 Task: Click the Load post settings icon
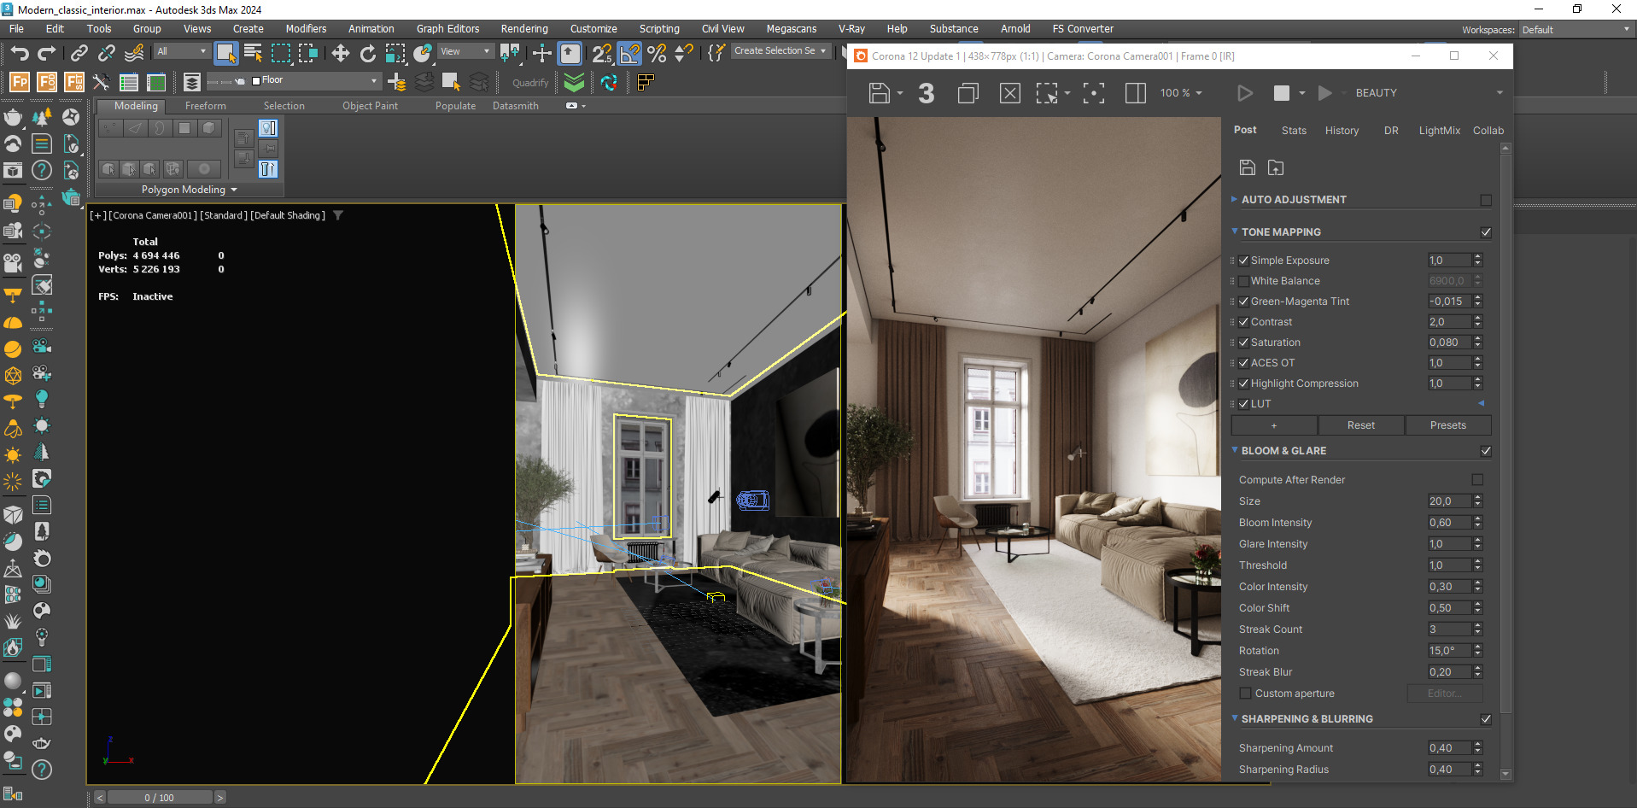(x=1275, y=167)
